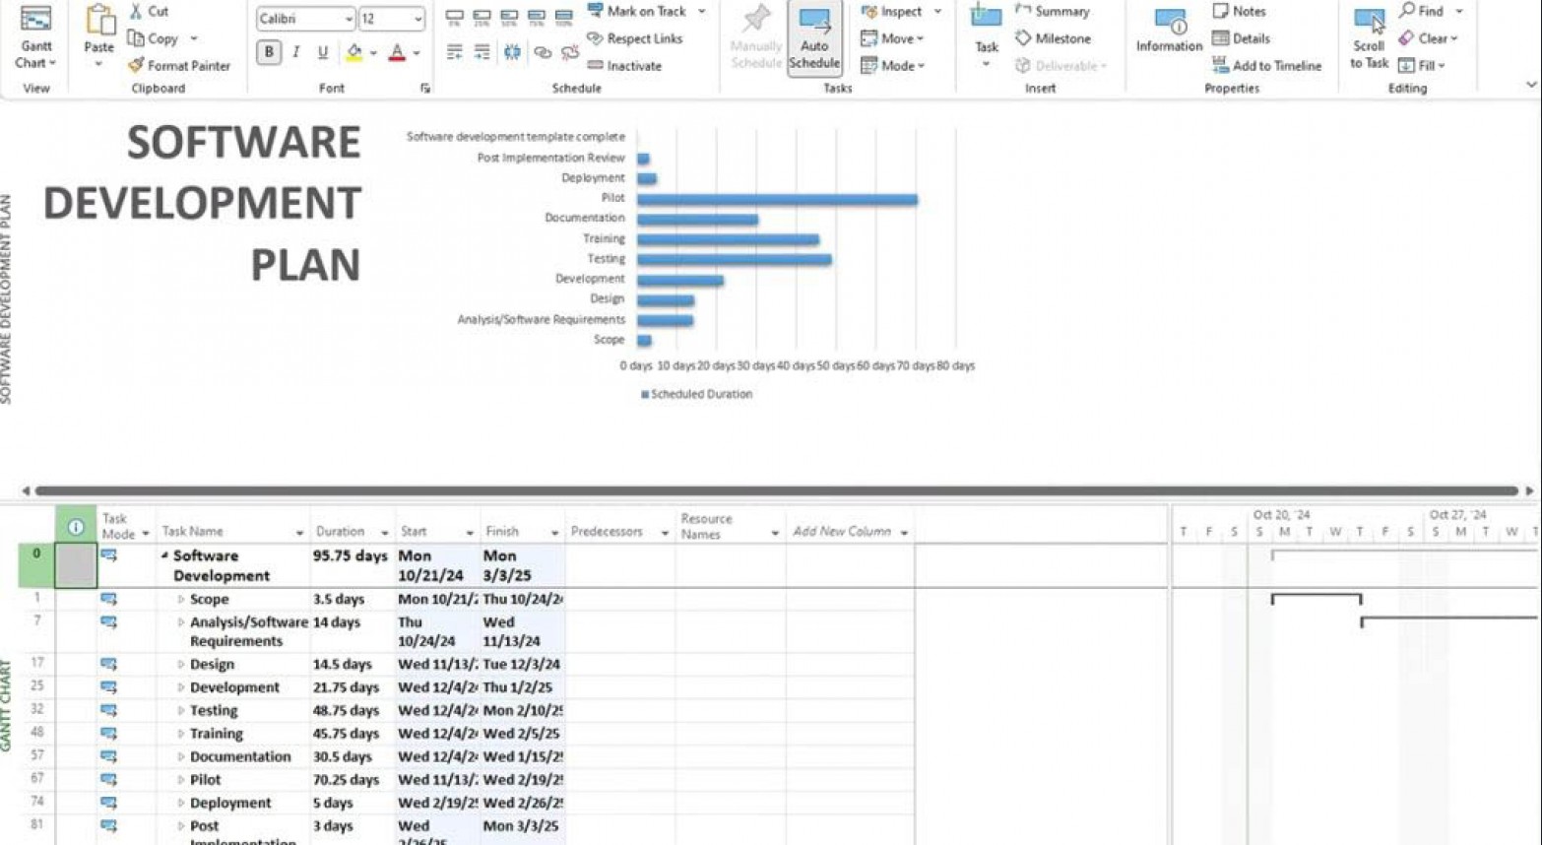Open the Mode dropdown

pyautogui.click(x=892, y=66)
